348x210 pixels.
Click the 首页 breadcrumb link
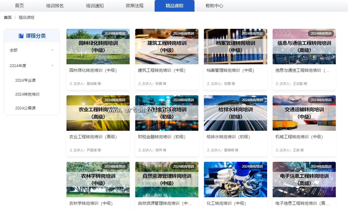tap(8, 17)
